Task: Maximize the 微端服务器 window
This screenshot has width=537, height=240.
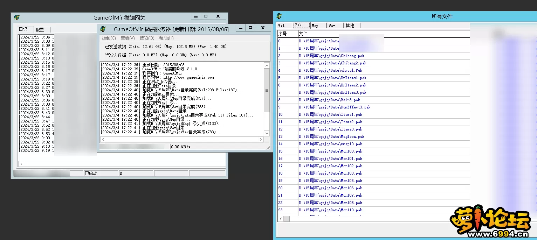Action: click(x=250, y=28)
